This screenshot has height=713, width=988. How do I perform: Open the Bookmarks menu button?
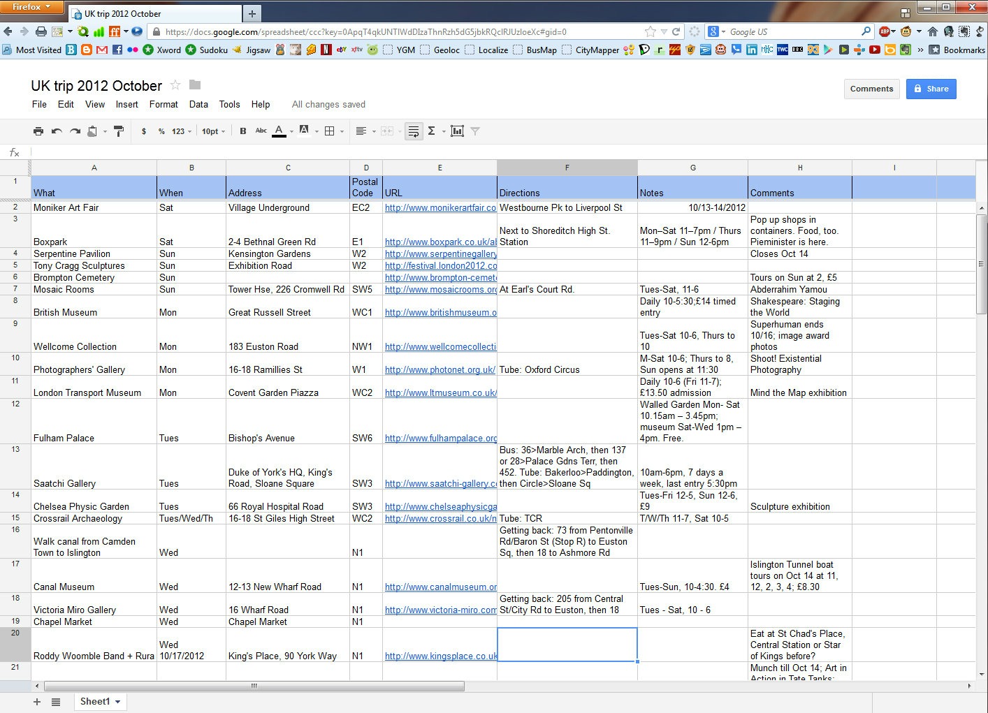[957, 50]
